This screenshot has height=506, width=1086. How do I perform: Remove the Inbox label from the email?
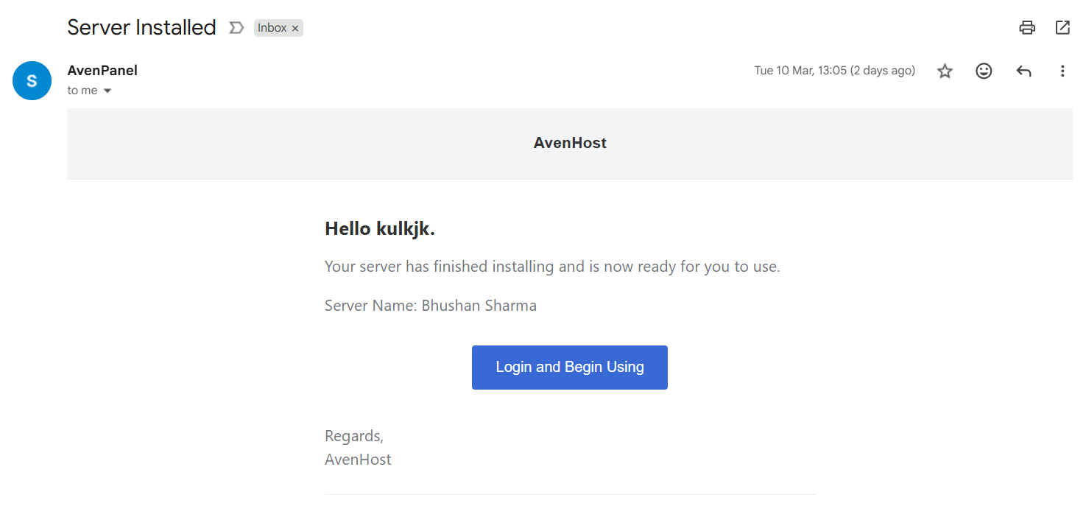point(295,27)
